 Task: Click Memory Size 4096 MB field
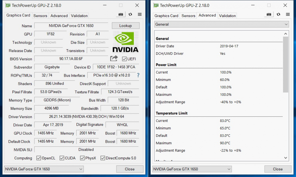coord(51,108)
